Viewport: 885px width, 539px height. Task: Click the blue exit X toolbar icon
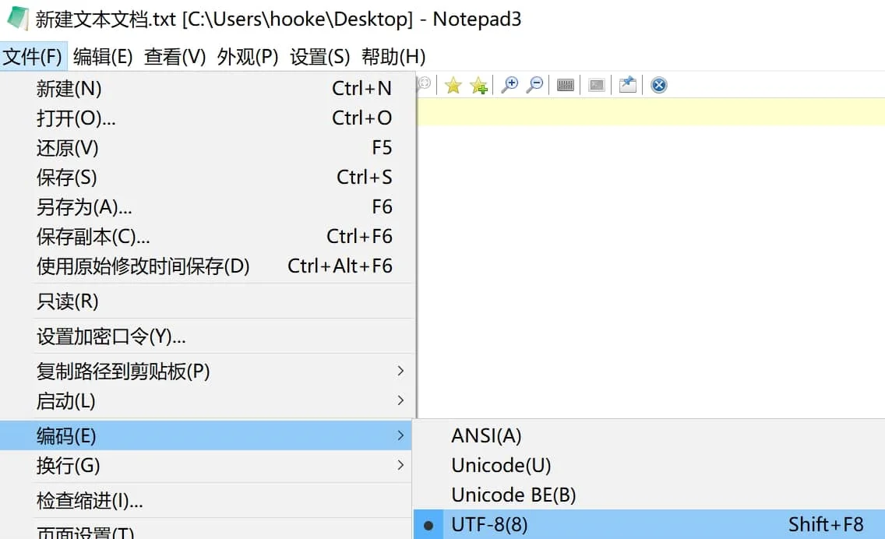658,85
